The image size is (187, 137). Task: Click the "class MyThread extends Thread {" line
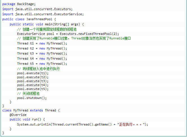click(31, 110)
